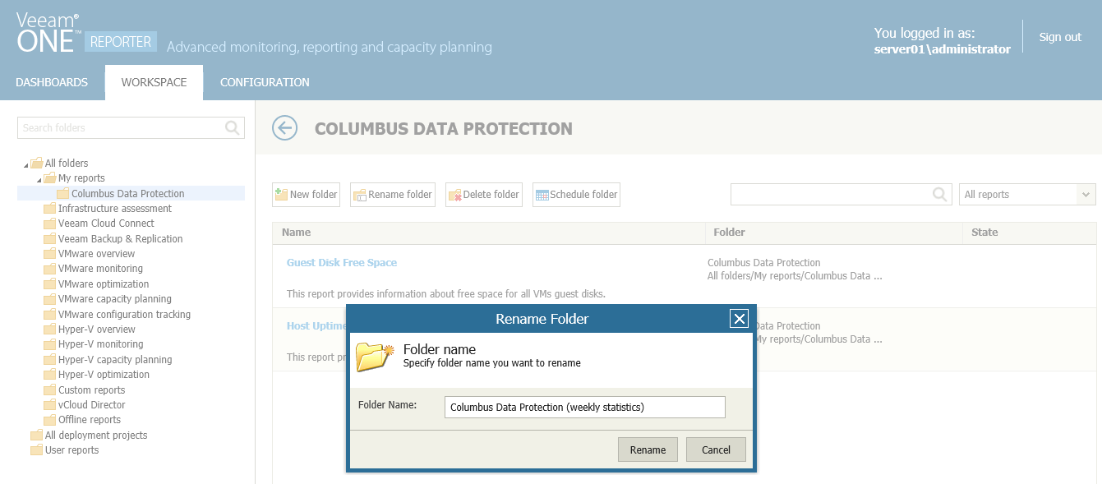Close the Rename Folder dialog
Viewport: 1102px width, 484px height.
[739, 319]
